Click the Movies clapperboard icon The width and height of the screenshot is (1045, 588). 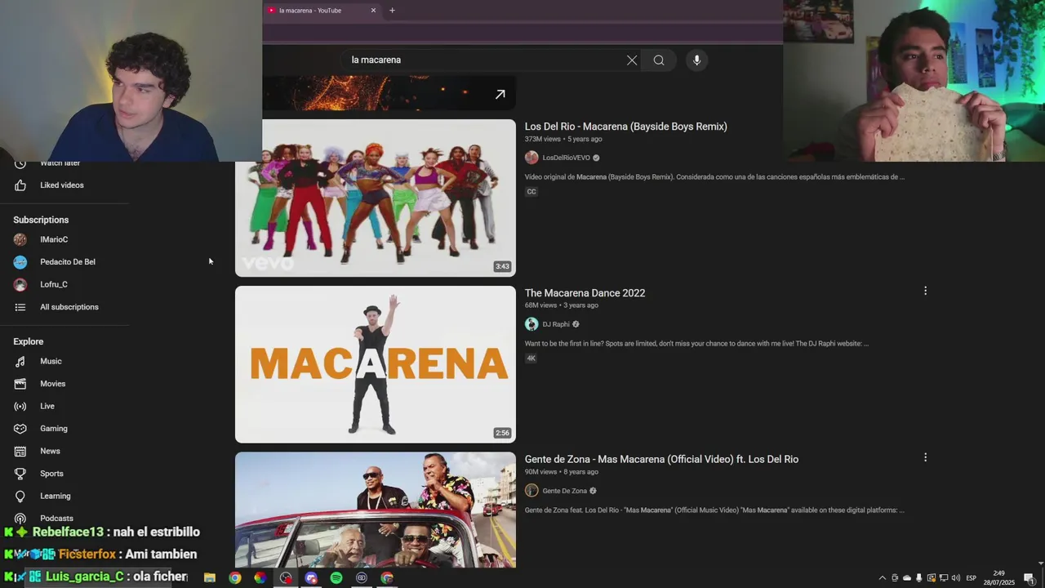click(20, 384)
